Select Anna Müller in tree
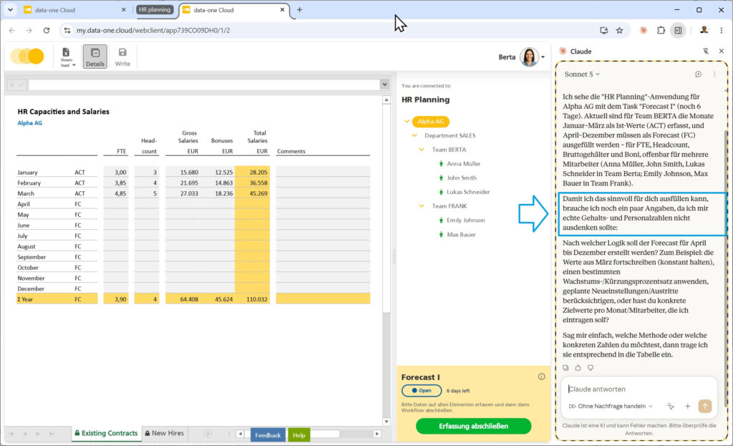The height and width of the screenshot is (446, 733). tap(463, 164)
